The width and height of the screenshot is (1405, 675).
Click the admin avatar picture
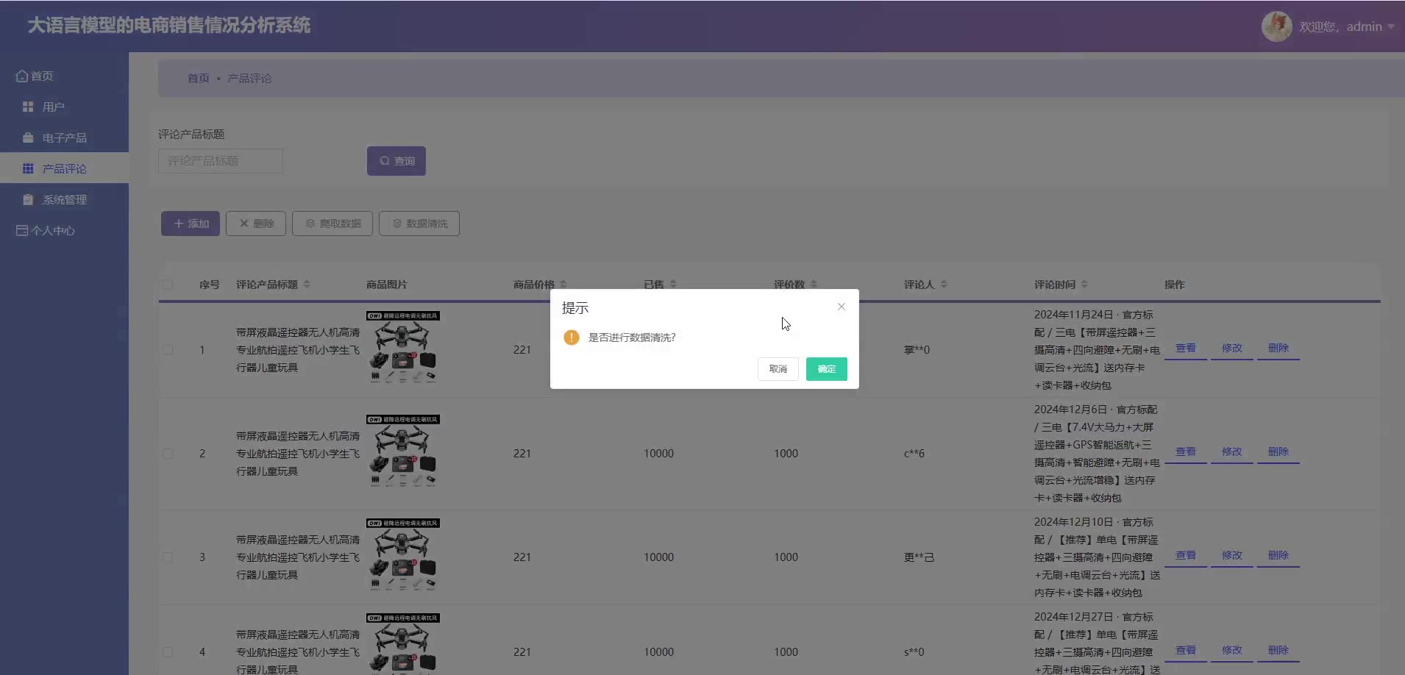point(1277,26)
